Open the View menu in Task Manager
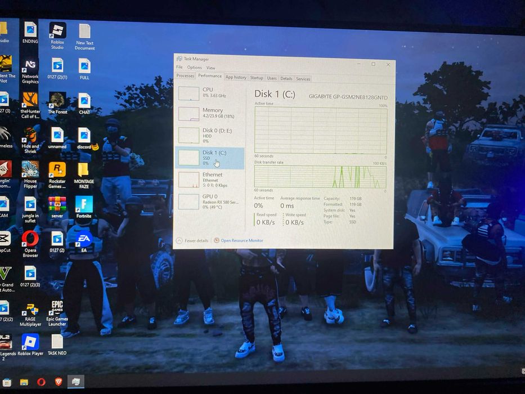 pyautogui.click(x=210, y=68)
